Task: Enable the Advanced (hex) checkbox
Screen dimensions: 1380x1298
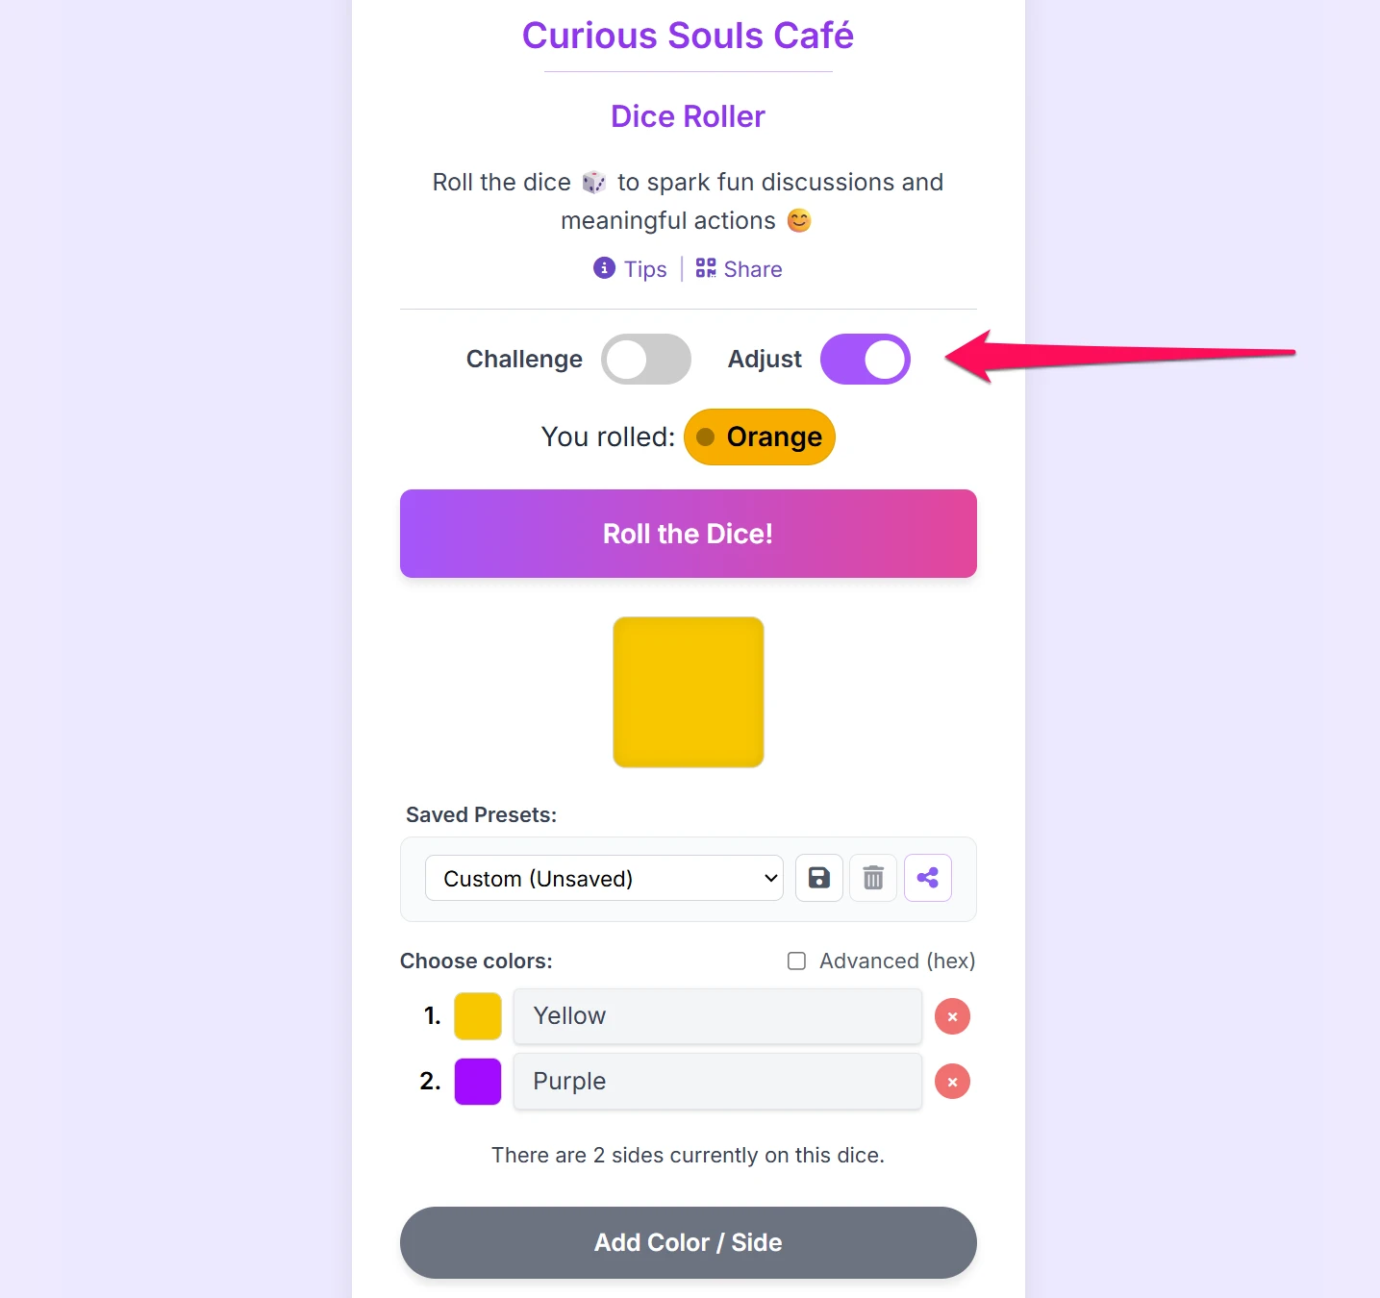Action: (x=796, y=961)
